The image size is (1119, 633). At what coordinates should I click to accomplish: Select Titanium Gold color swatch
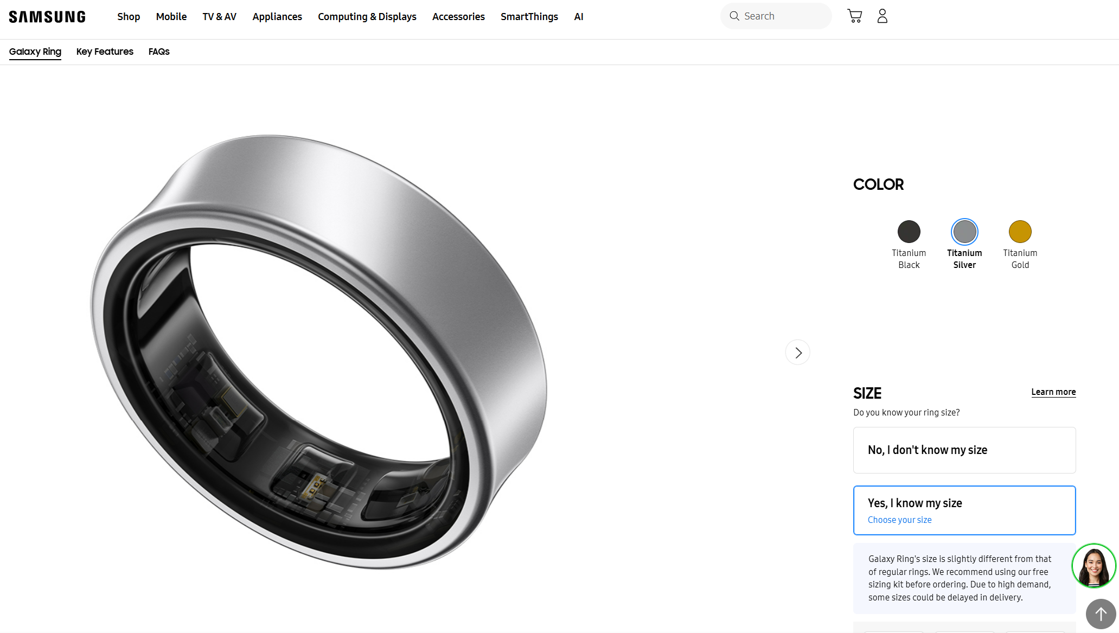pos(1020,232)
